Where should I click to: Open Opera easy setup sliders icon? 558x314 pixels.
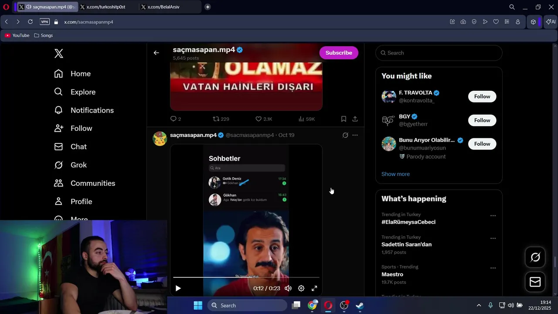click(507, 22)
